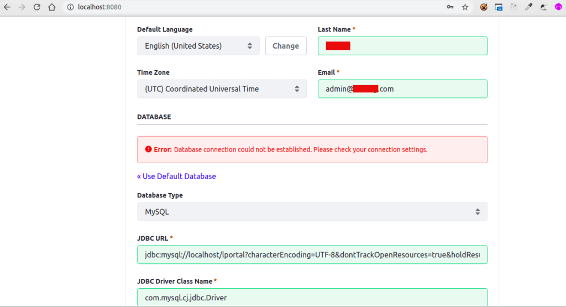
Task: Open site information icon beside localhost:8080
Action: point(70,7)
